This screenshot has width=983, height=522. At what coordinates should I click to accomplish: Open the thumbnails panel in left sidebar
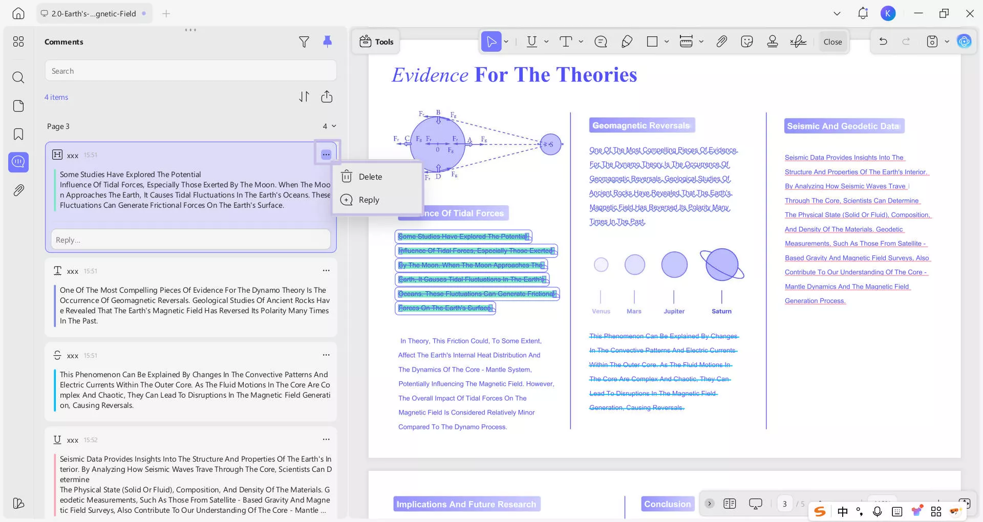(x=18, y=41)
